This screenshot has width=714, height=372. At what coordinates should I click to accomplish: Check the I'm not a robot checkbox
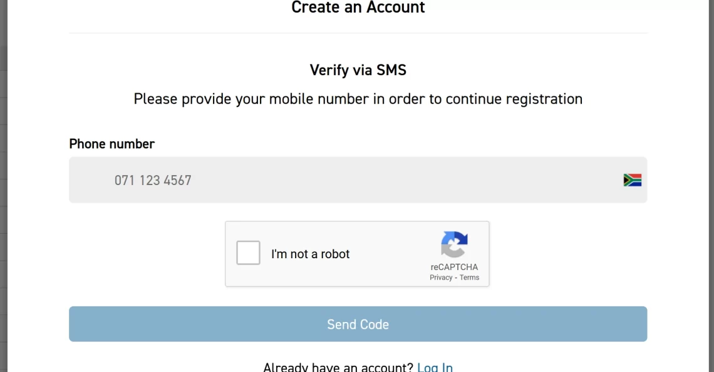tap(248, 253)
